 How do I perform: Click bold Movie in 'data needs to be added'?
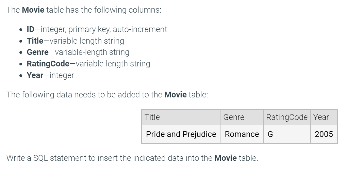pyautogui.click(x=175, y=95)
